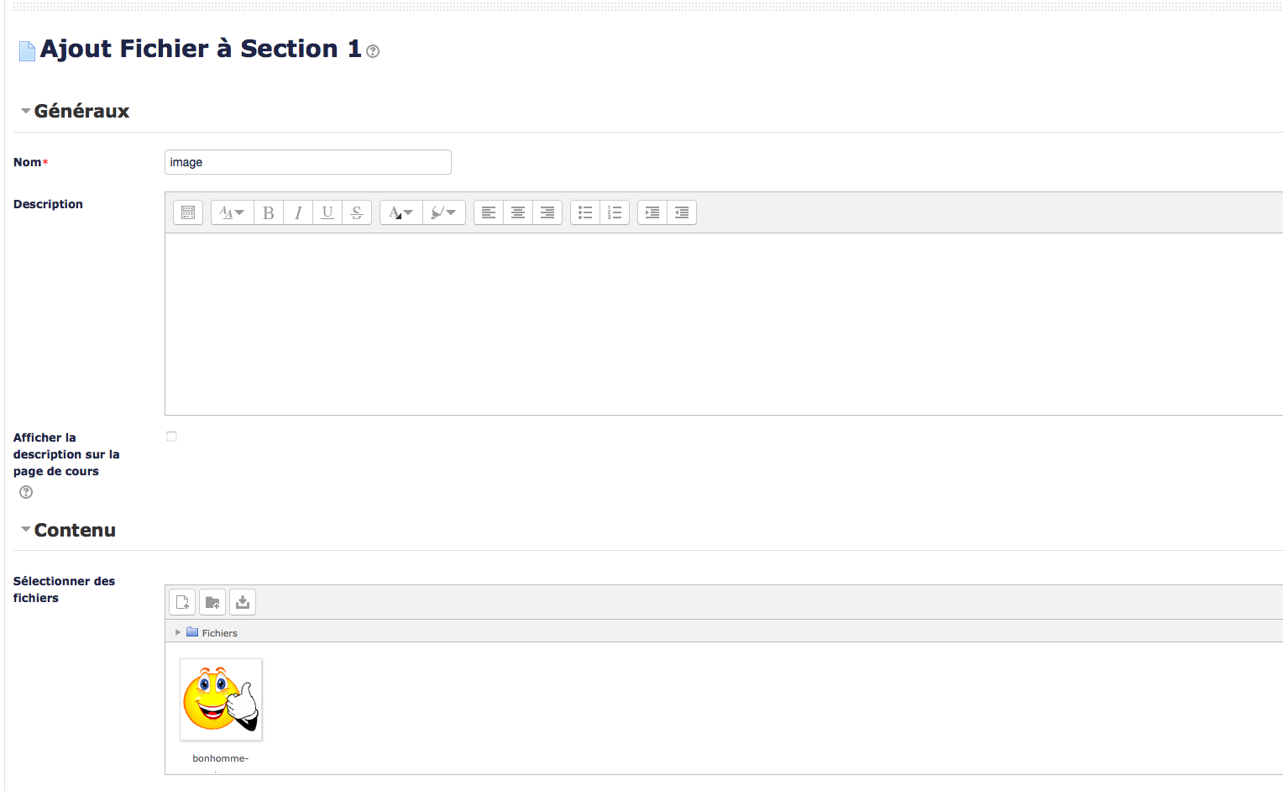Open the highlight color dropdown
1283x791 pixels.
click(x=443, y=212)
